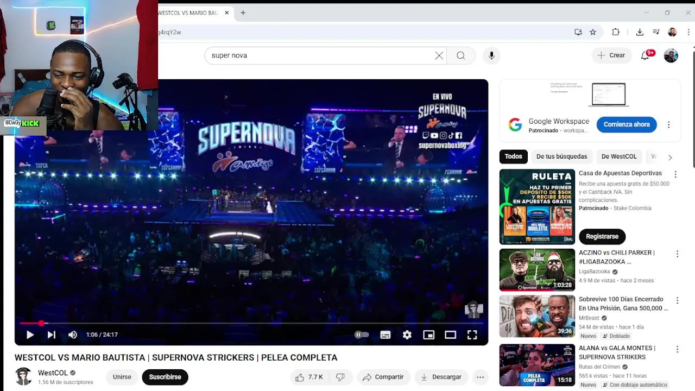The height and width of the screenshot is (391, 695).
Task: Open YouTube notifications bell
Action: point(645,55)
